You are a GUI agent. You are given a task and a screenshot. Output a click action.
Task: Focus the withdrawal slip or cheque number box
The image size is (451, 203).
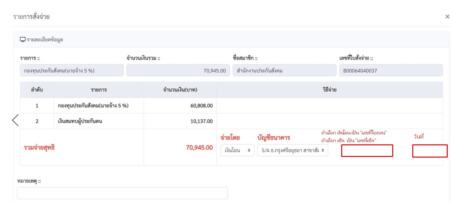click(367, 151)
